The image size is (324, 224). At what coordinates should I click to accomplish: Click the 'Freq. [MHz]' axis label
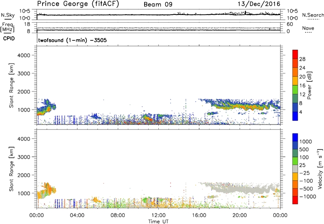pyautogui.click(x=8, y=27)
